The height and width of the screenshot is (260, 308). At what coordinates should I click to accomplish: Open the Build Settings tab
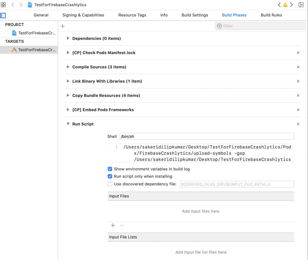[195, 15]
